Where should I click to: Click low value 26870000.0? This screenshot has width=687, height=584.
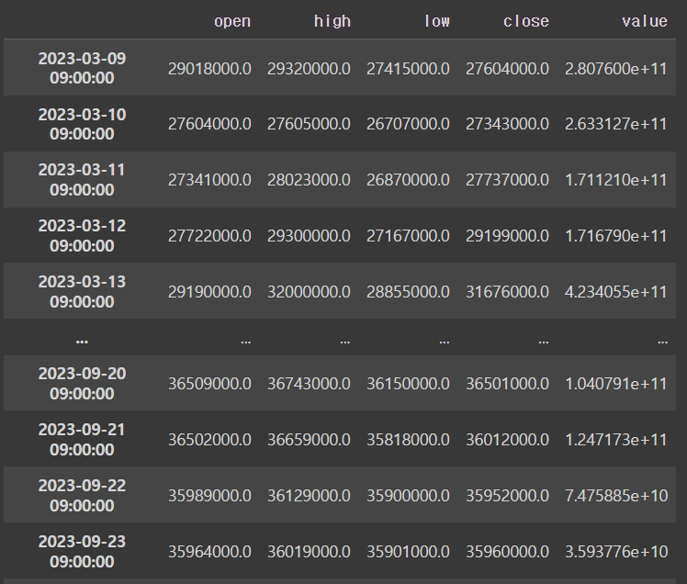point(408,180)
